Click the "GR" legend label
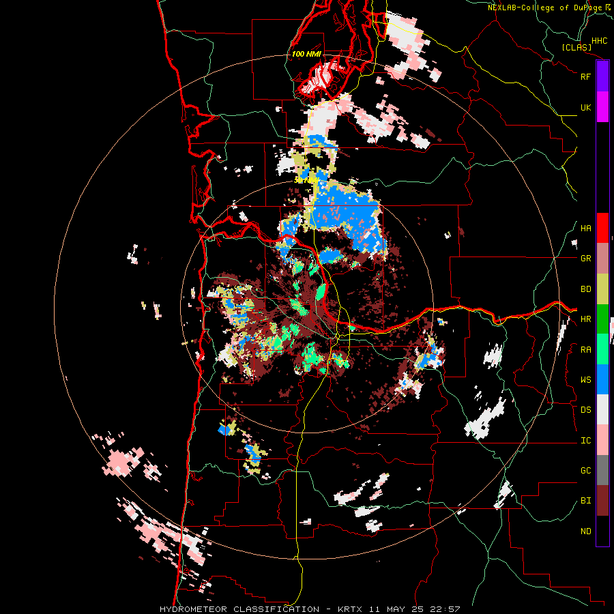614x614 pixels. coord(585,259)
